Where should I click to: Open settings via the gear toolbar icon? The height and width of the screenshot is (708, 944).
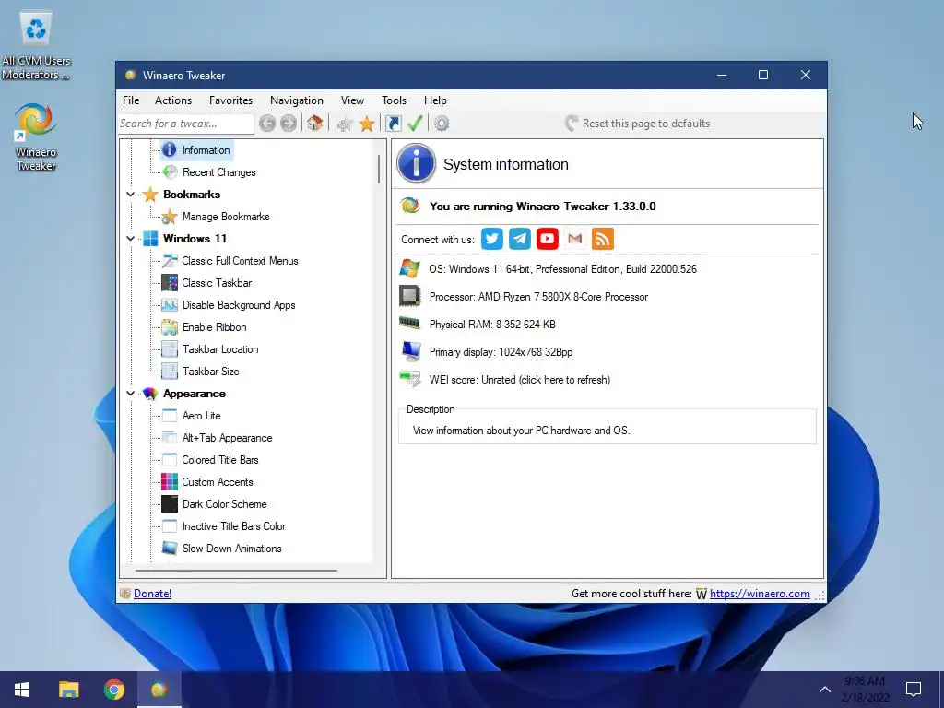(x=442, y=124)
